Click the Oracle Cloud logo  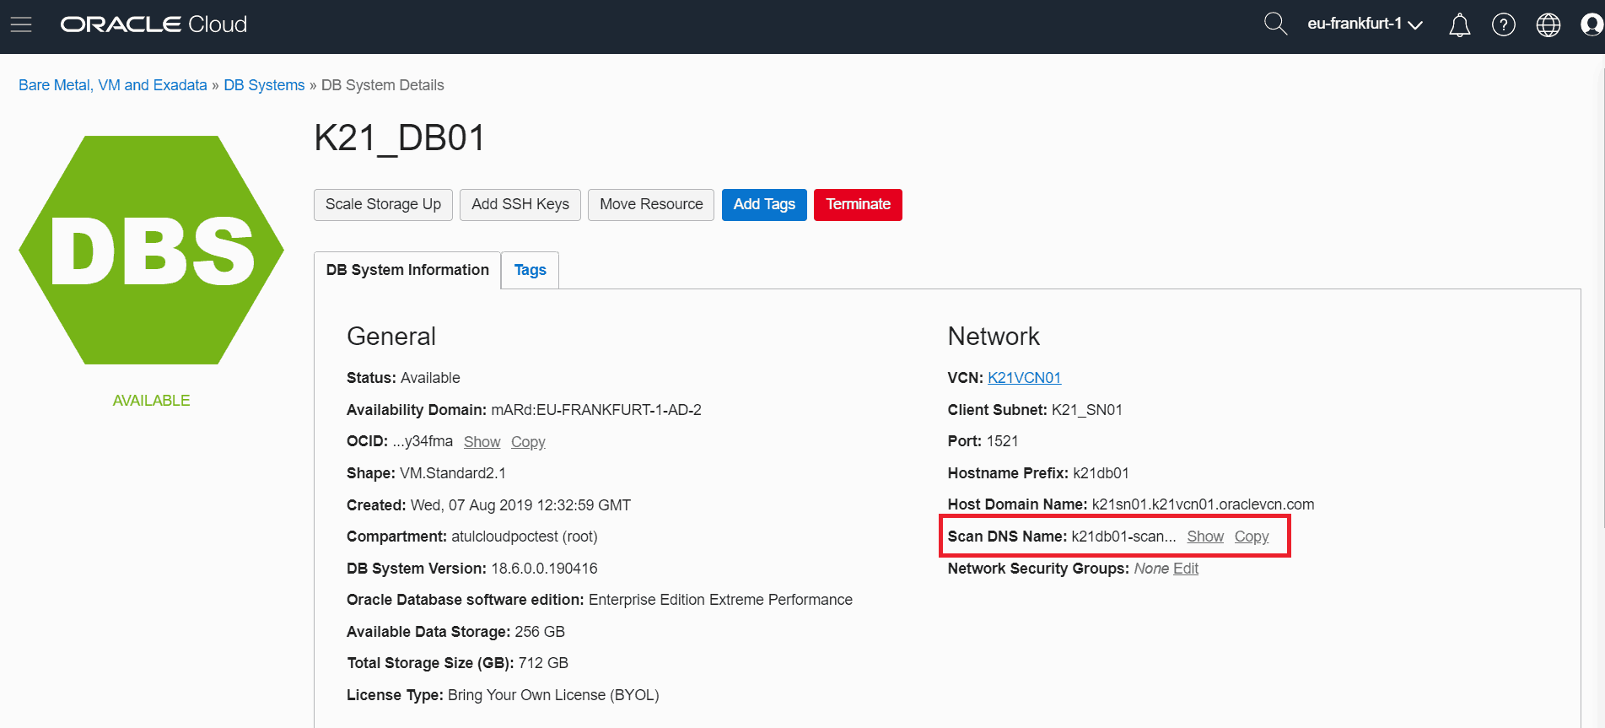(x=153, y=24)
